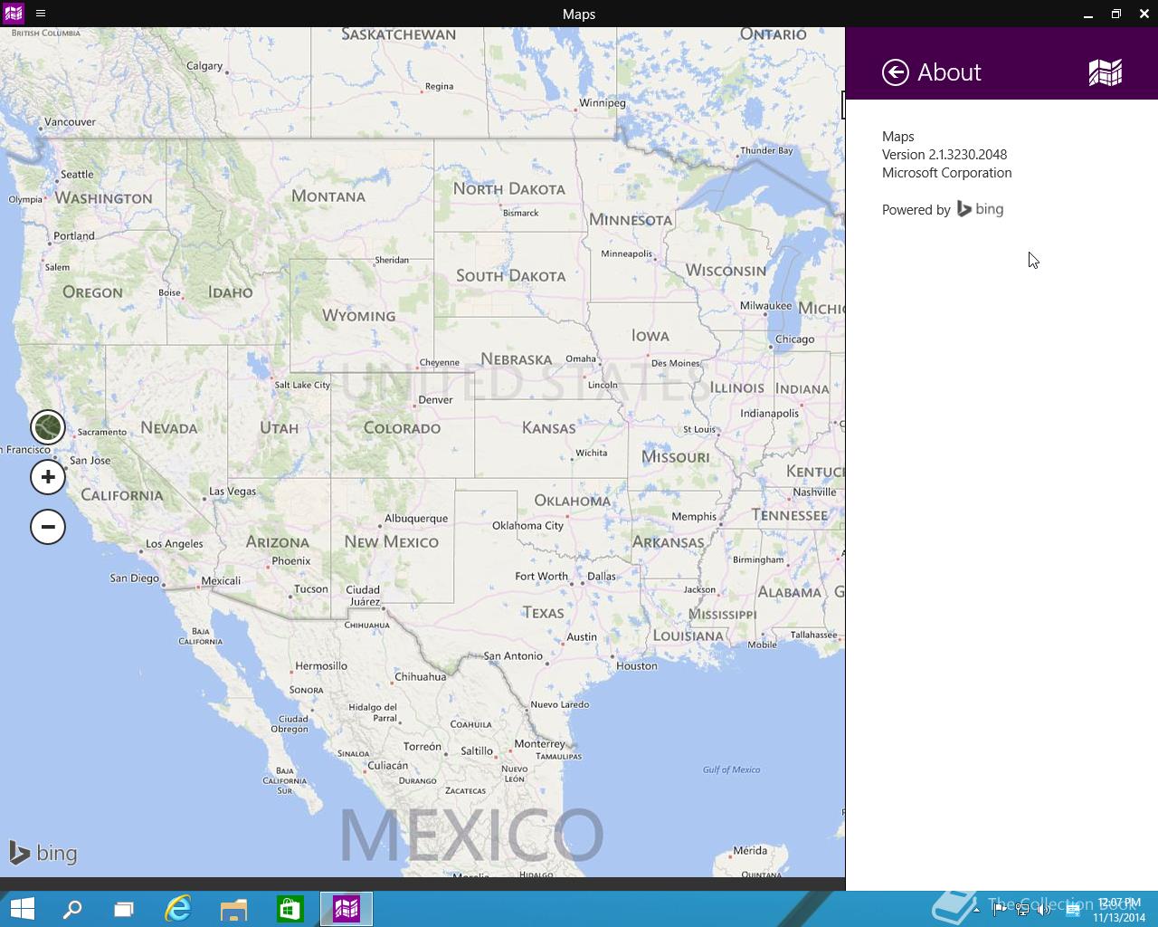Open taskbar Search
1158x927 pixels.
(x=72, y=909)
